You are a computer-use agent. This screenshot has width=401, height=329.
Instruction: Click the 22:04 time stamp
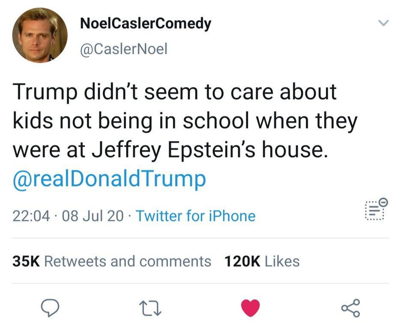pos(32,216)
